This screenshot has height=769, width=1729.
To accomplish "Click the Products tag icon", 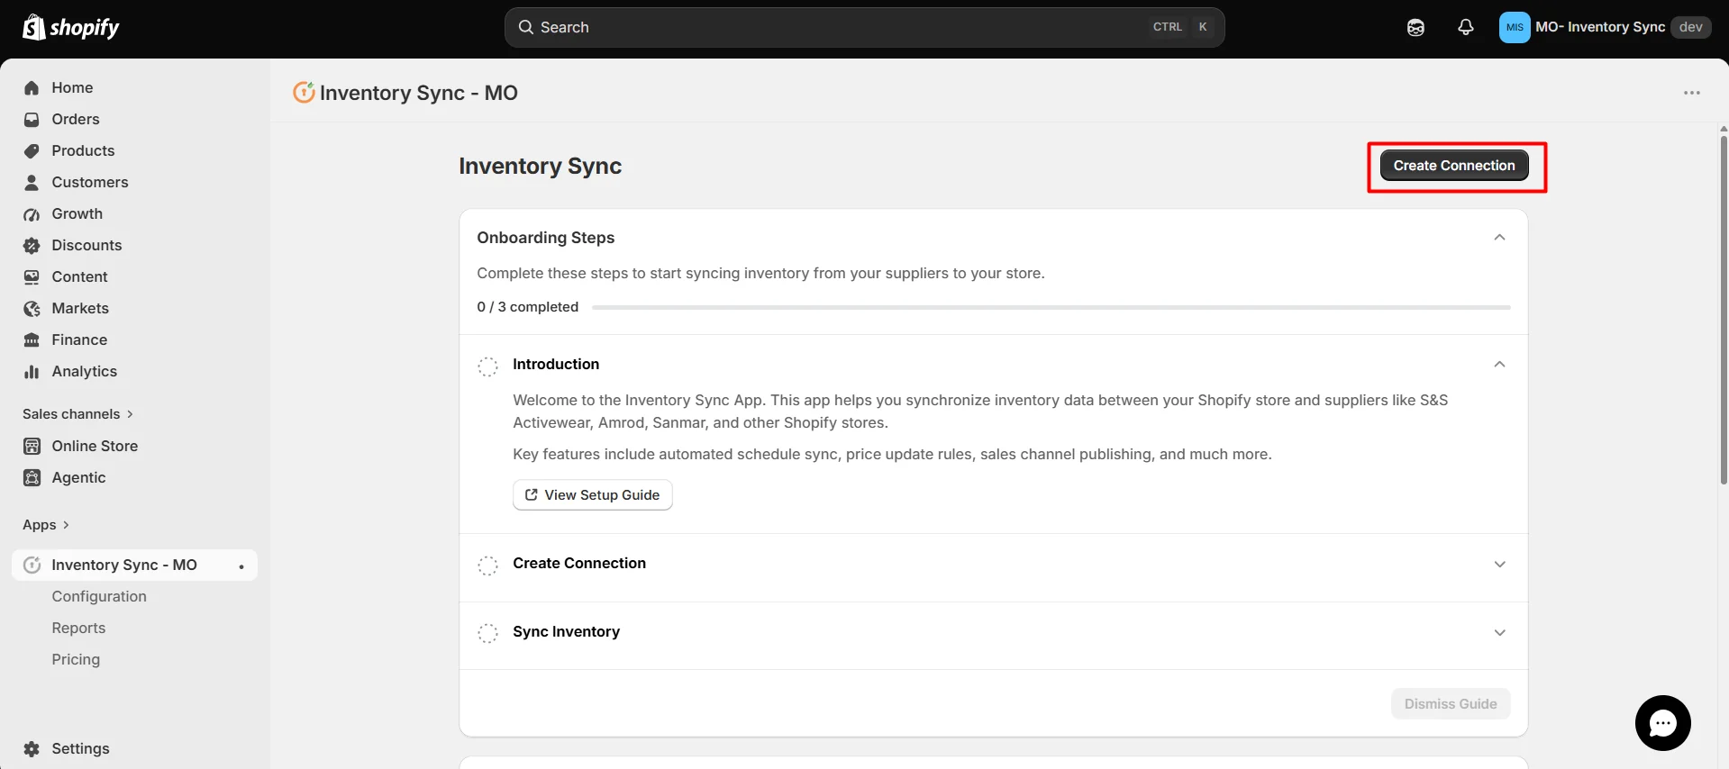I will [x=32, y=150].
